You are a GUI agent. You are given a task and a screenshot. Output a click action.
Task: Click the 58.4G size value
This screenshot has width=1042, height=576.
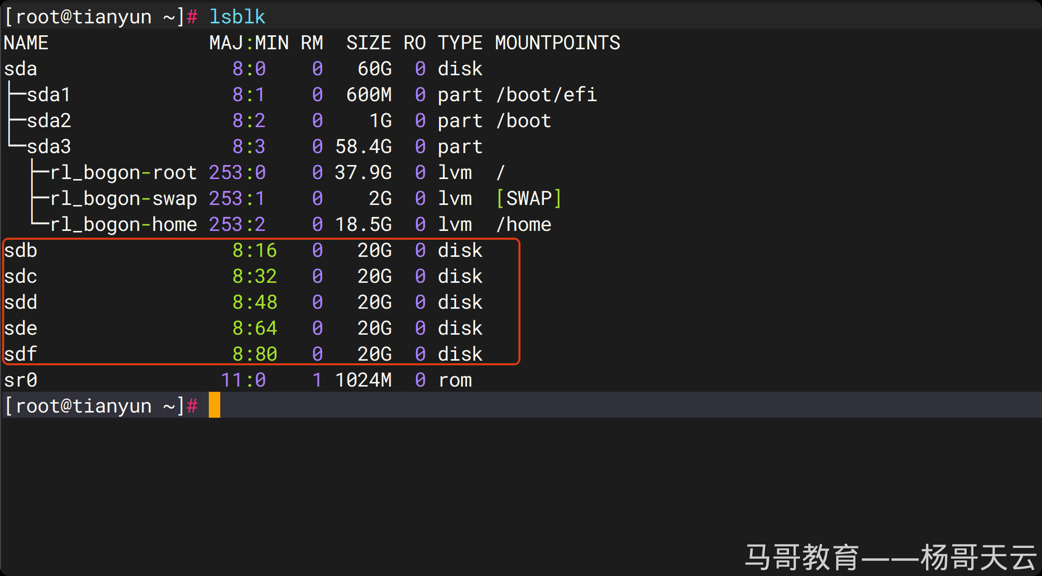363,147
